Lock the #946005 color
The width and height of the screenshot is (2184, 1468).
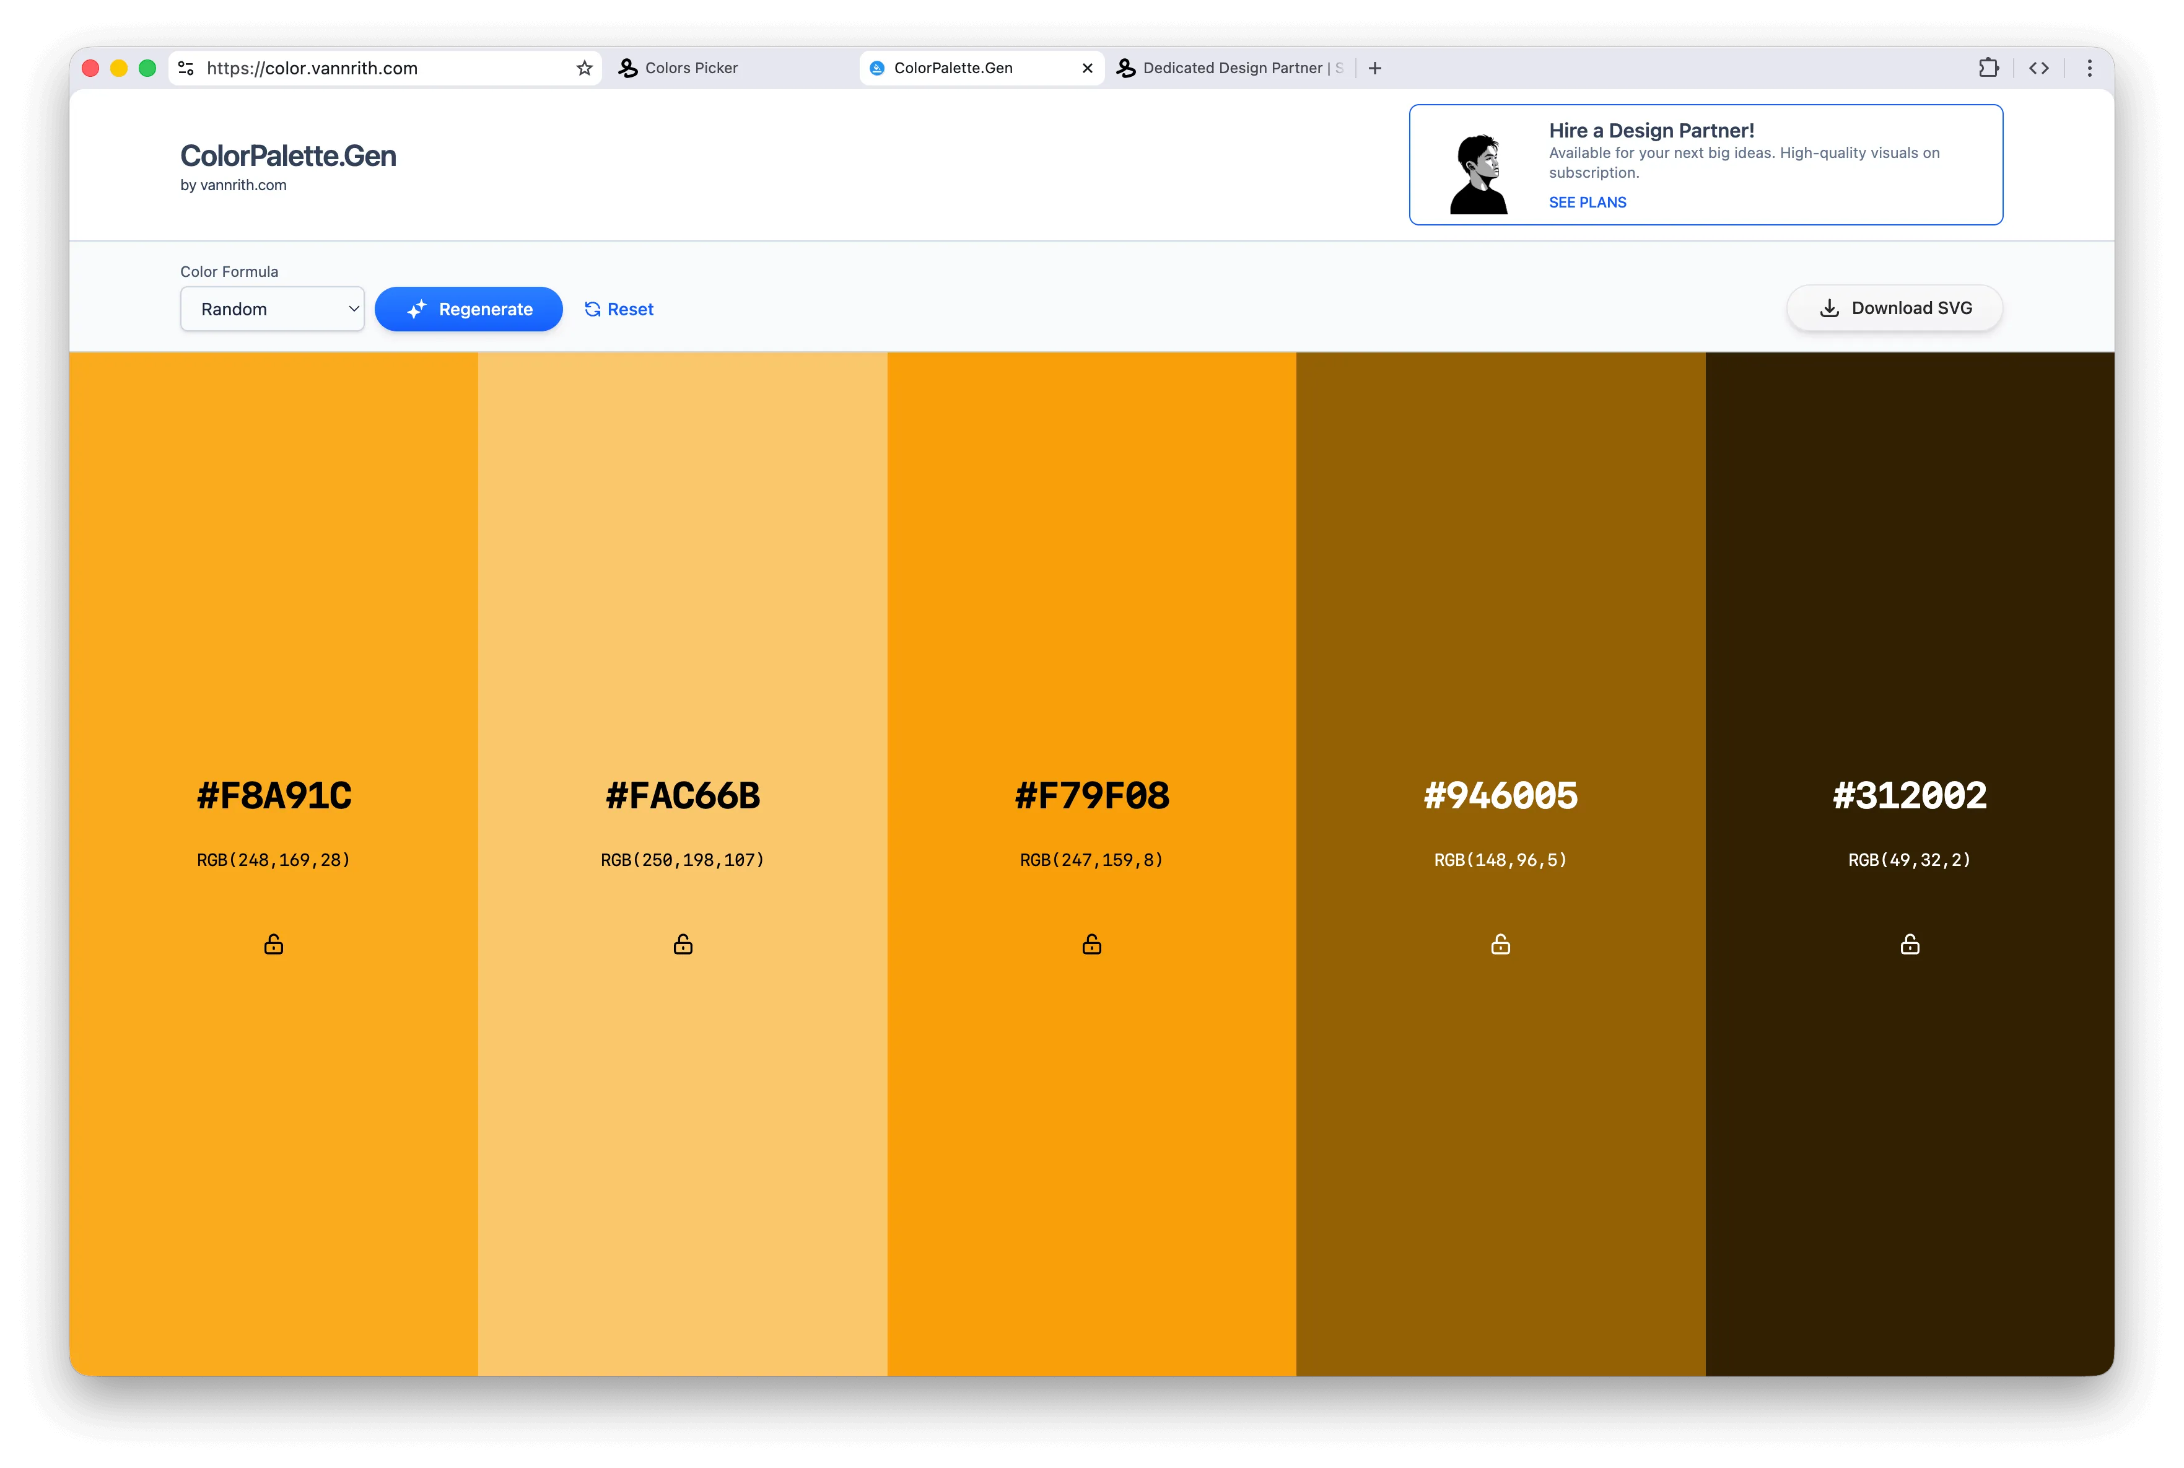[x=1500, y=944]
